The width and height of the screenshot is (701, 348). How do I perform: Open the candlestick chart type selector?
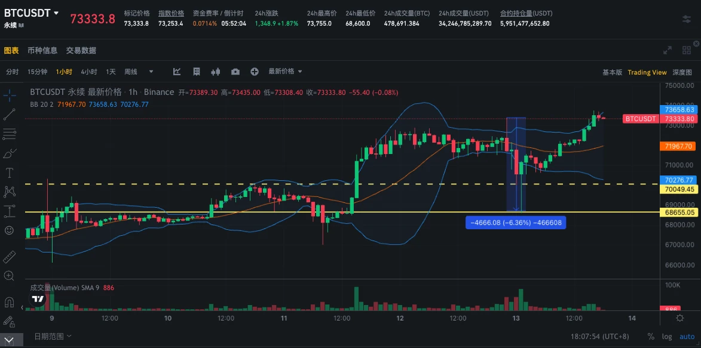pyautogui.click(x=216, y=72)
